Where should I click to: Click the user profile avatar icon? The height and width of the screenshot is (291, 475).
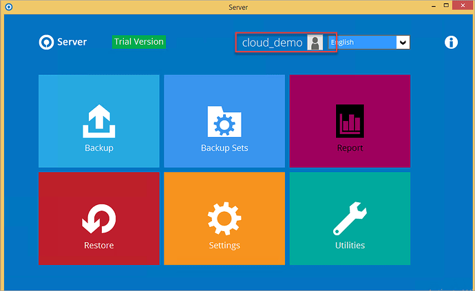[x=315, y=43]
